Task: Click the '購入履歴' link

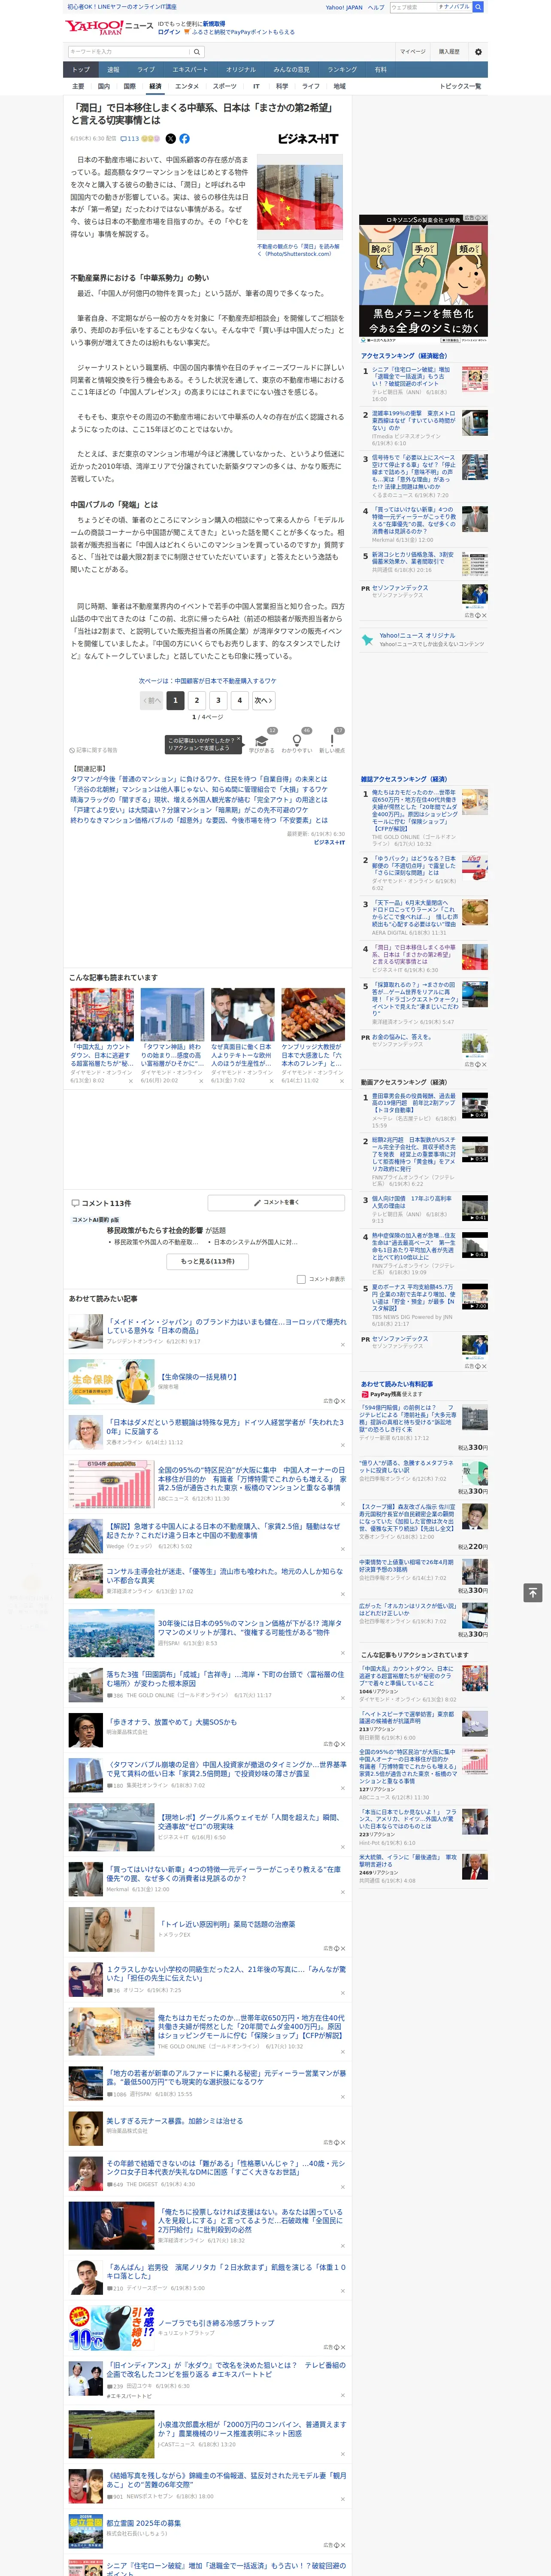Action: tap(449, 51)
